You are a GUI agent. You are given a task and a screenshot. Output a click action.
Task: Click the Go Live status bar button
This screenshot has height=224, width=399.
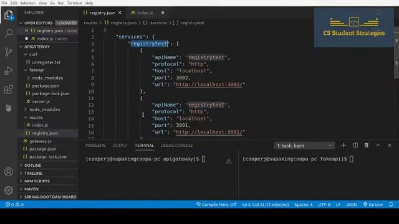pos(373,205)
